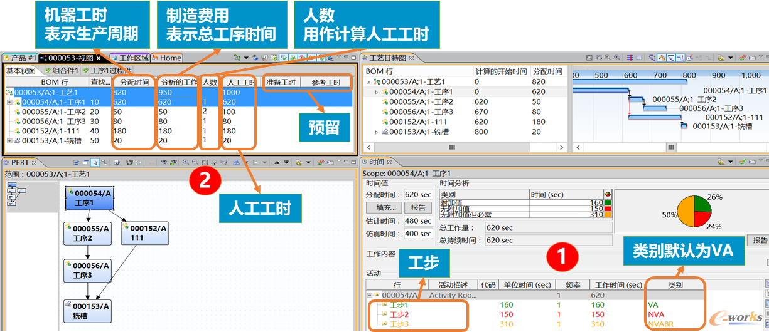Click move-up triangle icon in PERT toolbar

point(277,162)
